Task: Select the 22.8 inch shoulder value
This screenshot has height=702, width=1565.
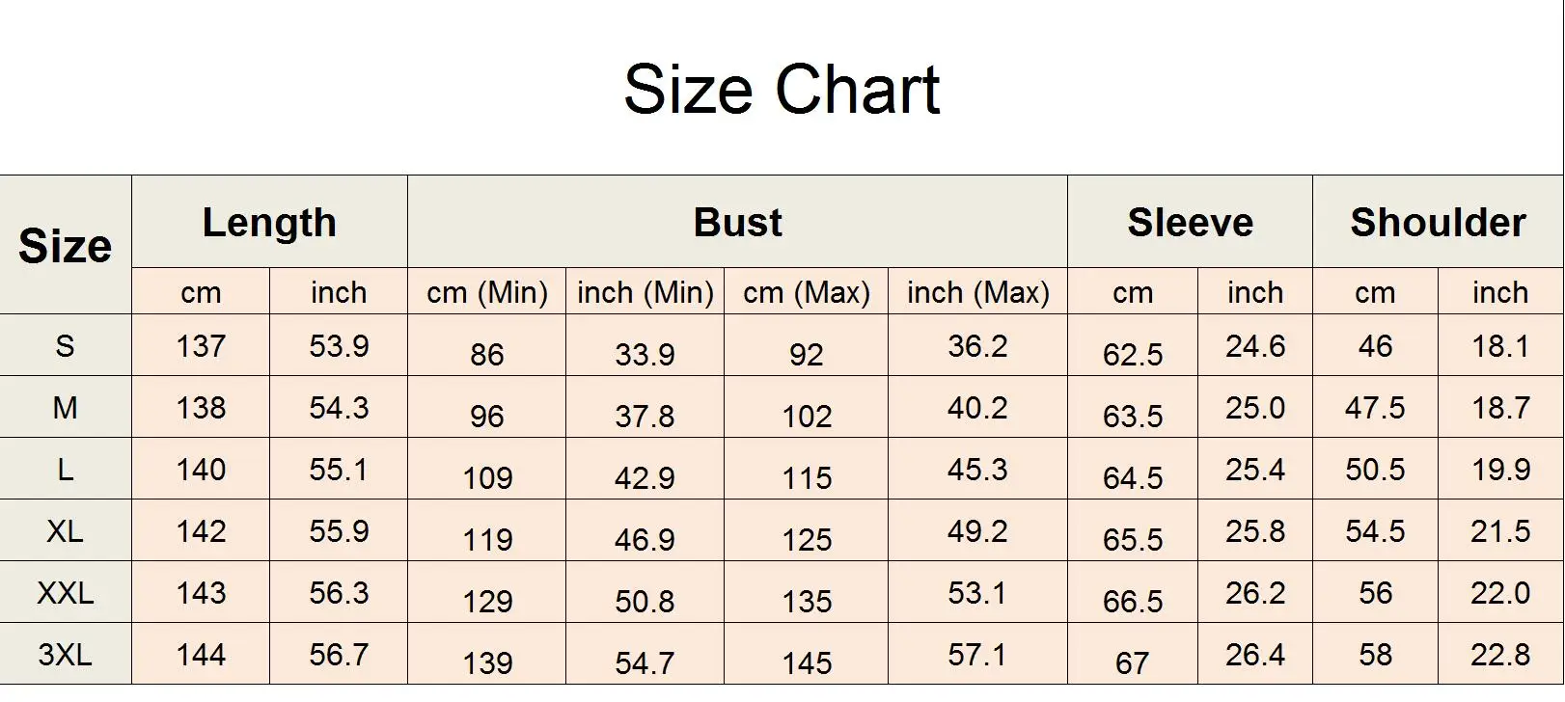Action: (1500, 655)
